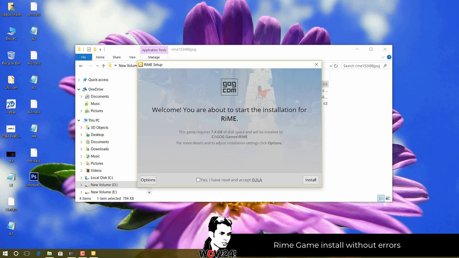Expand OneDrive Pictures folder
The image size is (459, 258).
(x=81, y=111)
